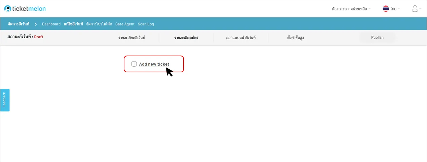
Task: Switch to ออกแบบหน้าอีเว้นท์ tab
Action: [241, 37]
